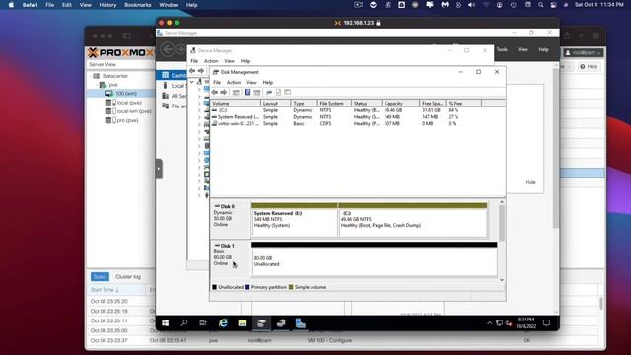Select local-lvm (pve) storage in Proxmox
The image size is (631, 355).
pos(134,111)
